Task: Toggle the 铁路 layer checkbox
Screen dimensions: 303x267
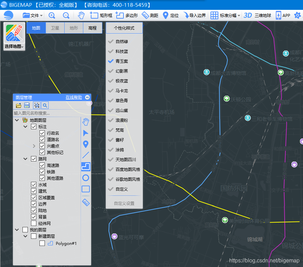Action: (x=42, y=172)
